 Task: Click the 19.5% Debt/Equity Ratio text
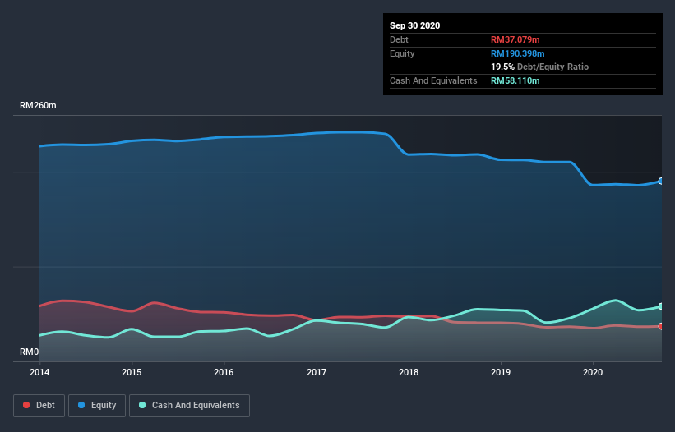tap(540, 67)
